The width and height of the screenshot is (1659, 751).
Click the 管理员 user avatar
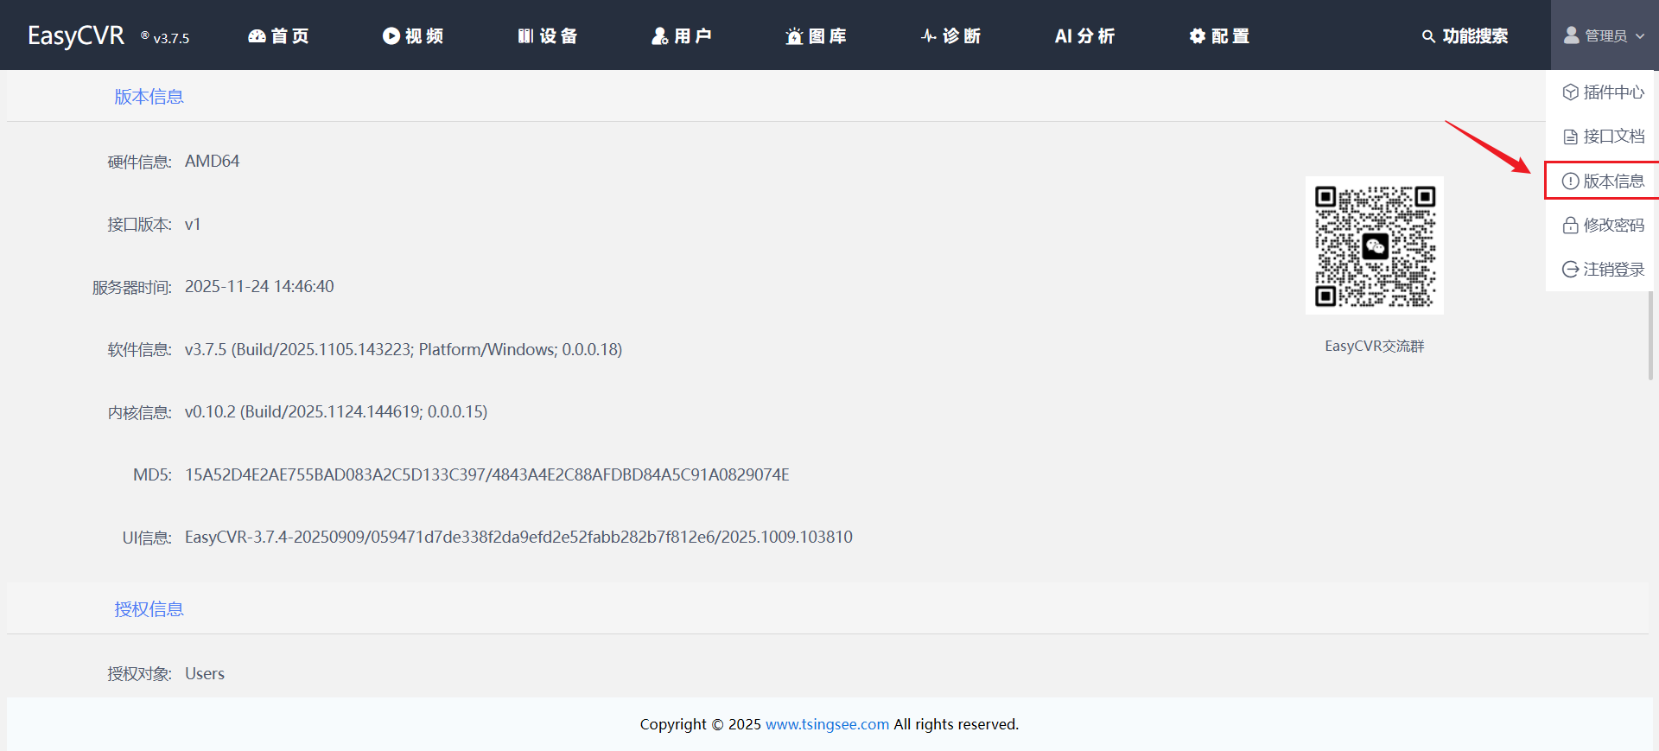(x=1571, y=35)
